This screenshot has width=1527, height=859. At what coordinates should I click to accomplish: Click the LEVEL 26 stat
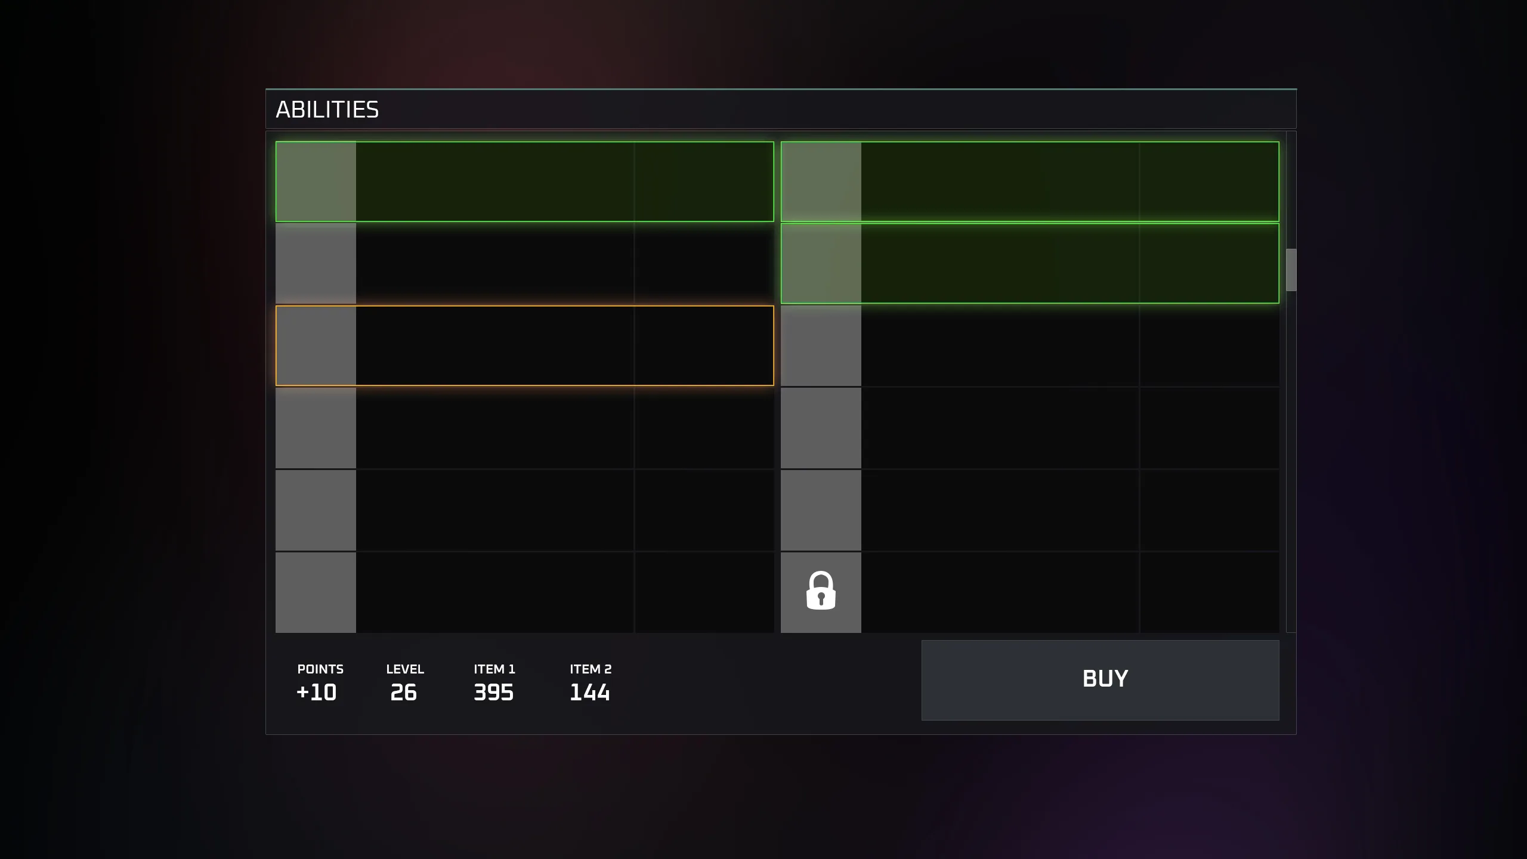pyautogui.click(x=404, y=692)
